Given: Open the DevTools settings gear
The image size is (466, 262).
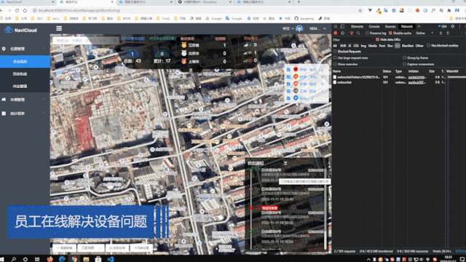Looking at the screenshot, I should click(x=453, y=26).
